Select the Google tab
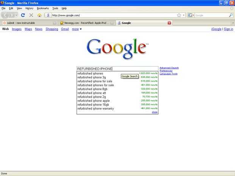This screenshot has width=235, height=176. click(144, 23)
